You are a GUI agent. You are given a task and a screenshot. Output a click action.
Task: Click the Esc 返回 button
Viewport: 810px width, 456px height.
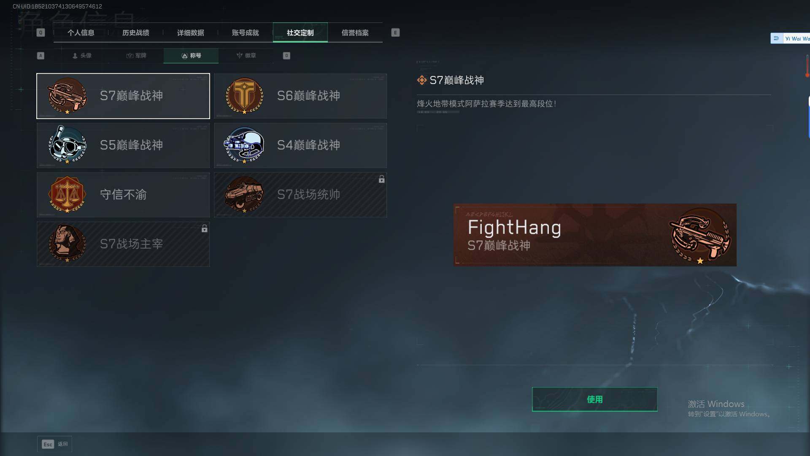coord(55,444)
